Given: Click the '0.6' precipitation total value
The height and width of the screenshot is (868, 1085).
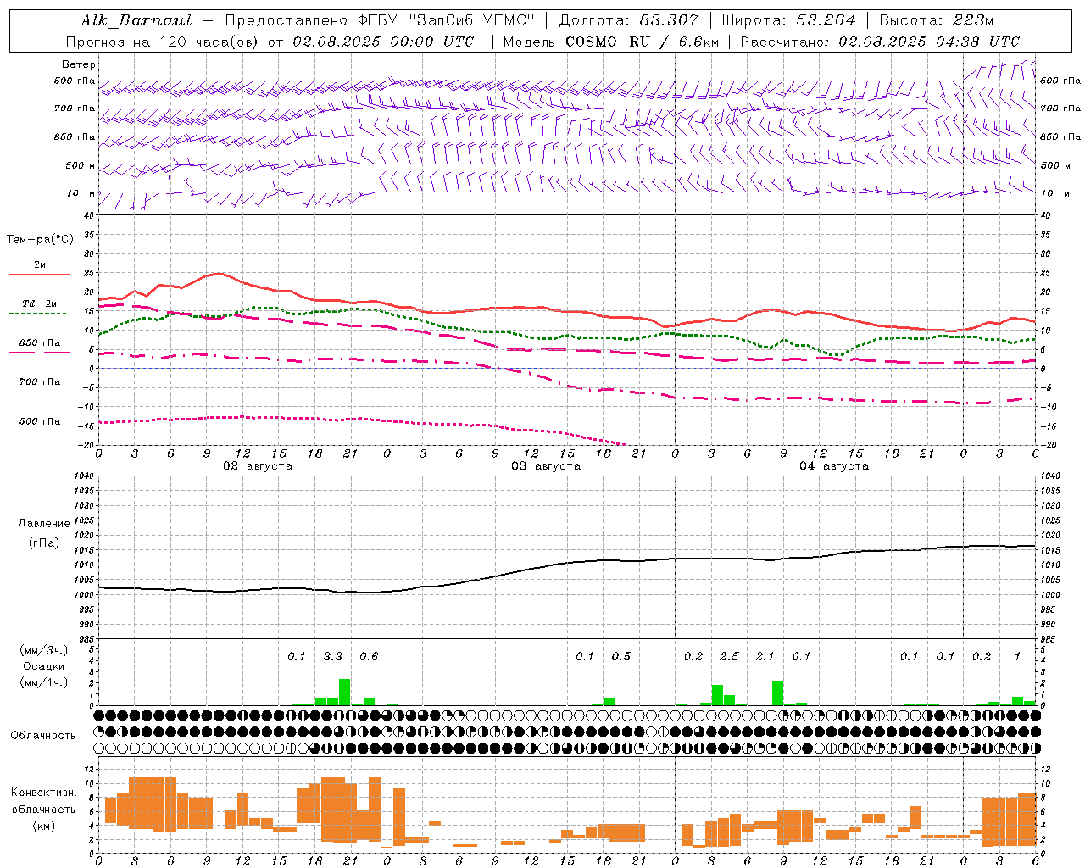Looking at the screenshot, I should tap(369, 656).
